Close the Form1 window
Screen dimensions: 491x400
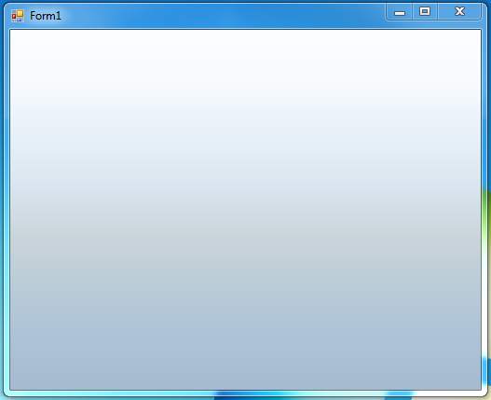click(x=459, y=12)
